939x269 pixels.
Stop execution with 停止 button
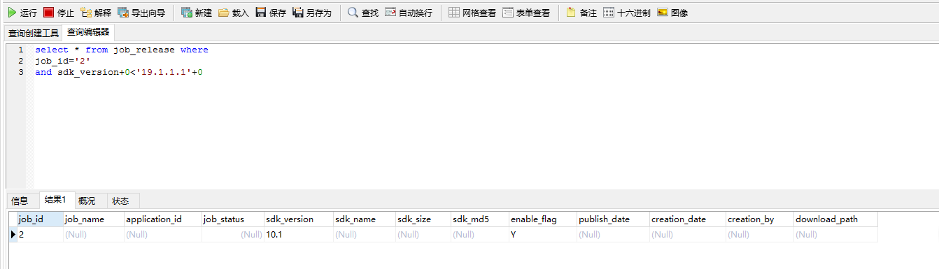tap(59, 13)
